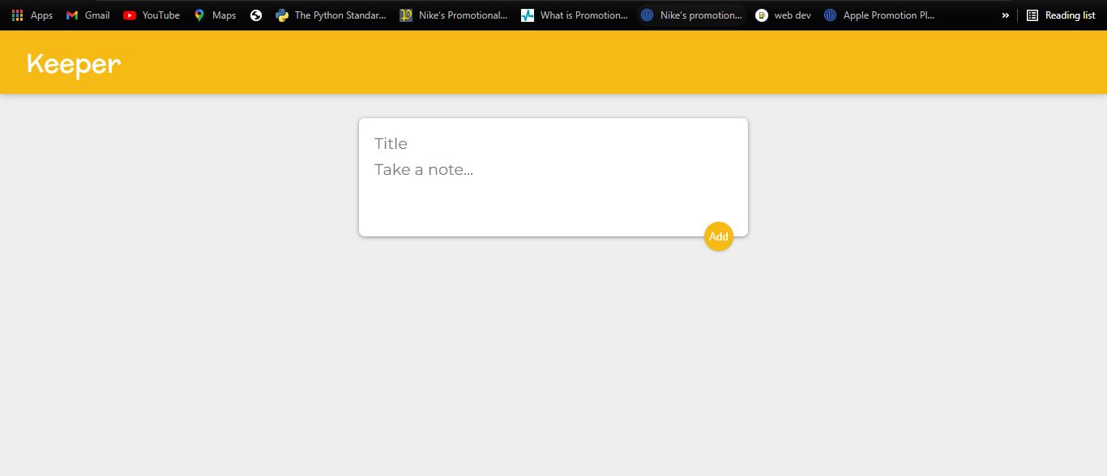
Task: Open 'What is Promotion...' bookmark
Action: tap(575, 15)
